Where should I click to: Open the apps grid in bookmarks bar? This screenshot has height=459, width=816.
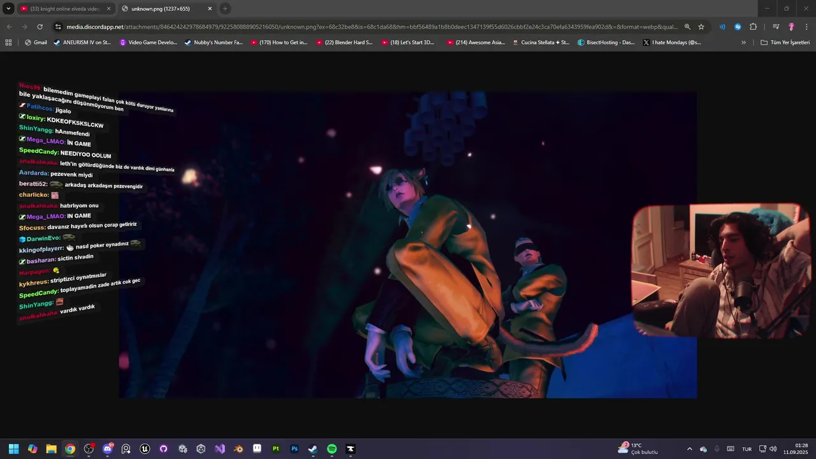pos(8,42)
